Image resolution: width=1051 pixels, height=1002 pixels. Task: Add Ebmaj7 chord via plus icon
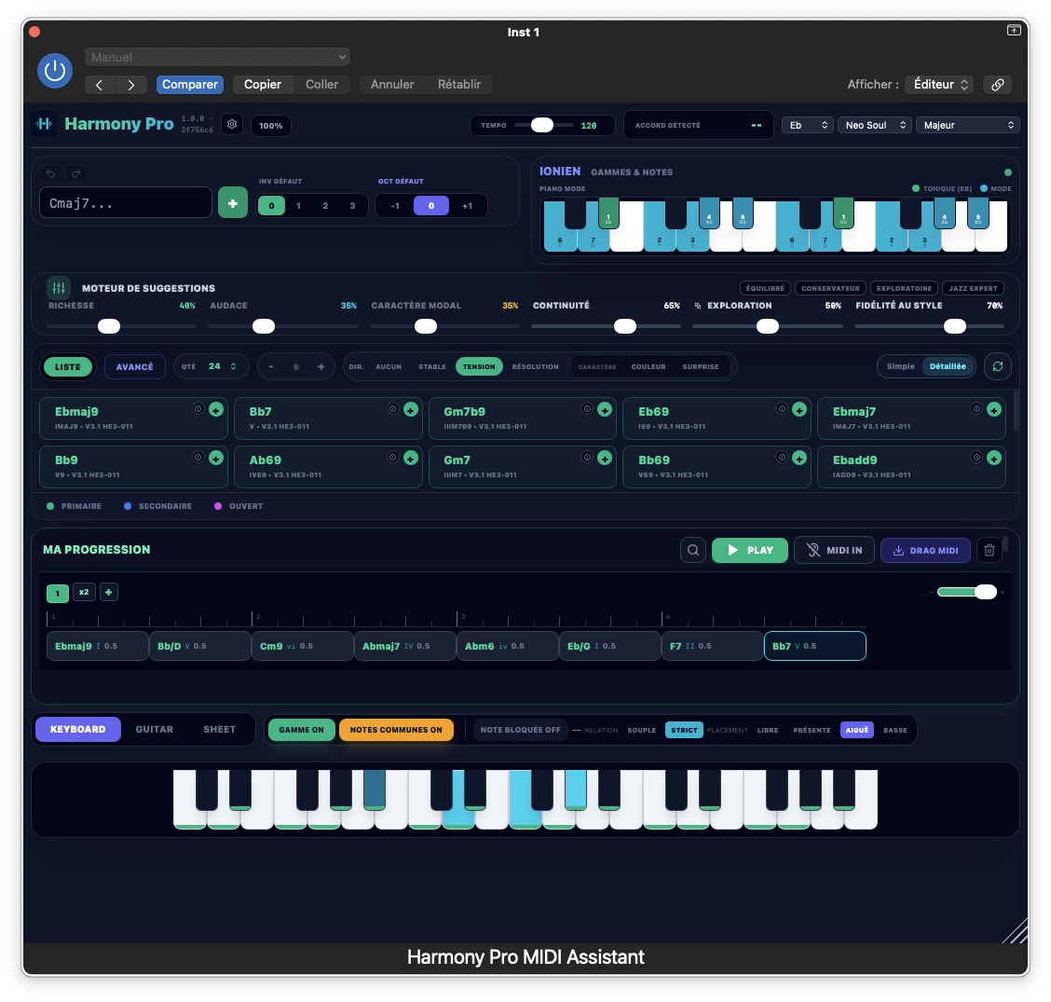point(994,409)
